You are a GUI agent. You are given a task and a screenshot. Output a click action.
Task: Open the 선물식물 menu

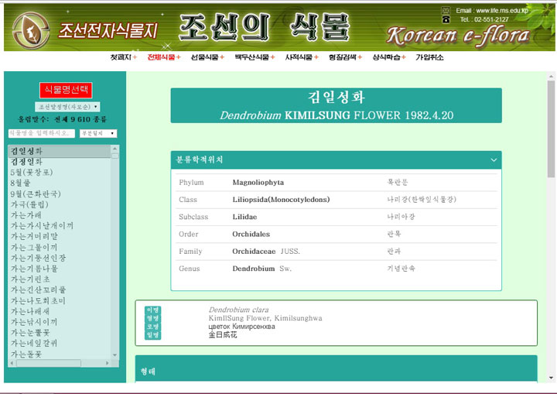tap(207, 57)
